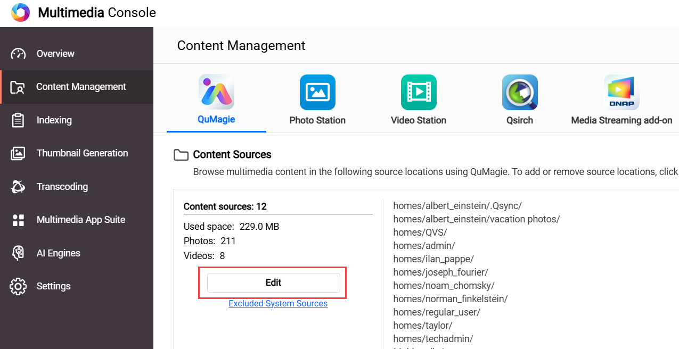Image resolution: width=679 pixels, height=349 pixels.
Task: Open the Excluded System Sources link
Action: point(278,303)
